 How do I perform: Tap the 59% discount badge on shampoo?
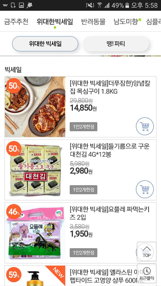[14, 275]
